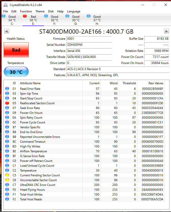Select the Reported Uncorrectable Errors row

tap(84, 137)
